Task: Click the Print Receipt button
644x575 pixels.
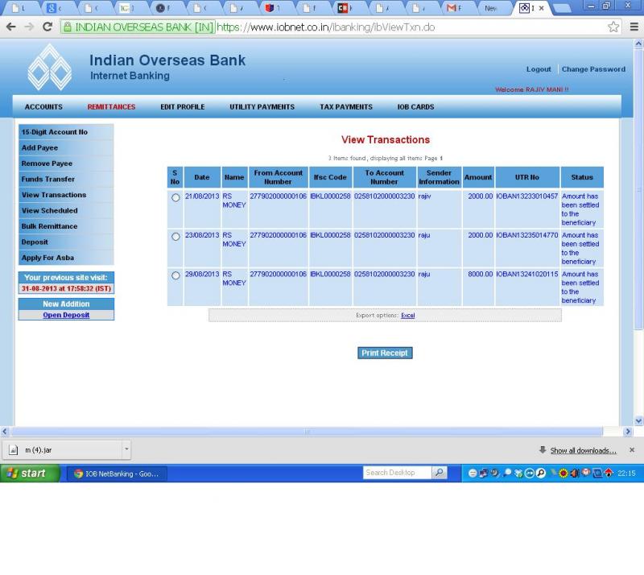Action: 385,353
